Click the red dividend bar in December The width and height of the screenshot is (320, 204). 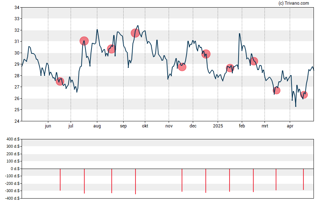pos(206,181)
